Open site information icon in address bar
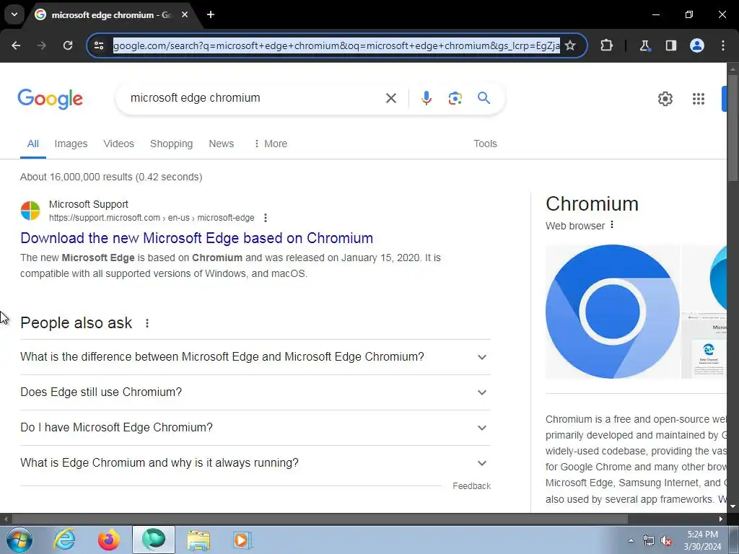Image resolution: width=739 pixels, height=554 pixels. click(x=99, y=45)
